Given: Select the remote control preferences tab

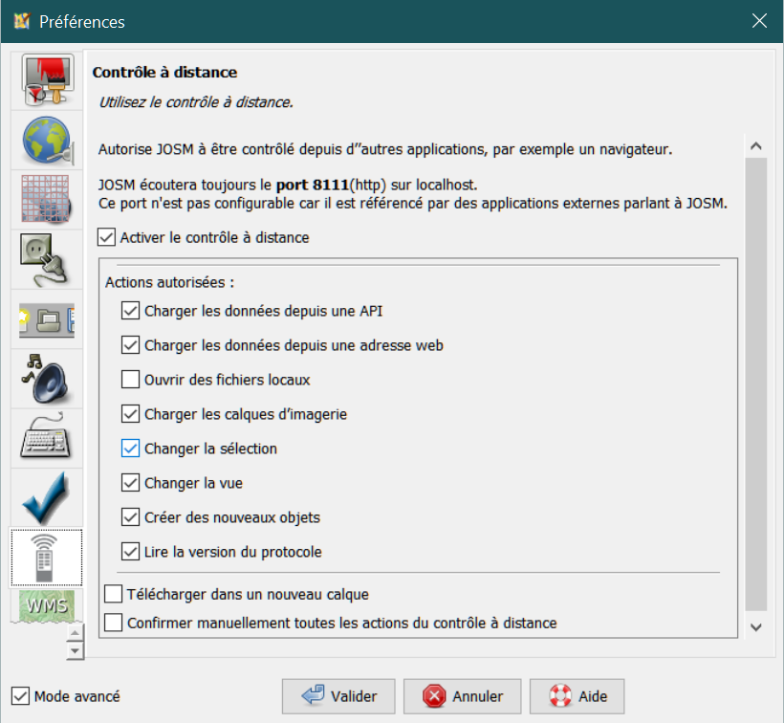Looking at the screenshot, I should 46,558.
